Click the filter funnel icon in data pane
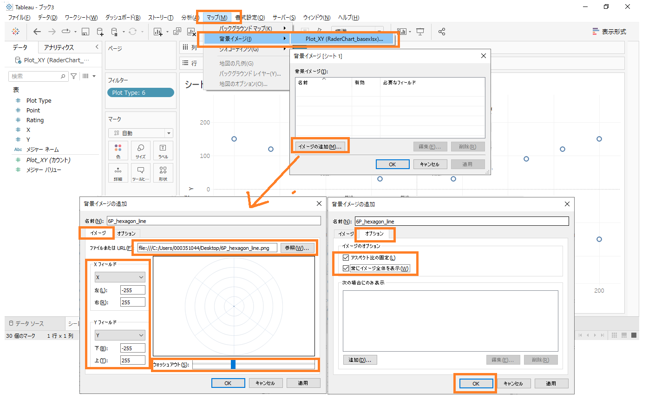Screen dimensions: 655x406 pyautogui.click(x=73, y=76)
